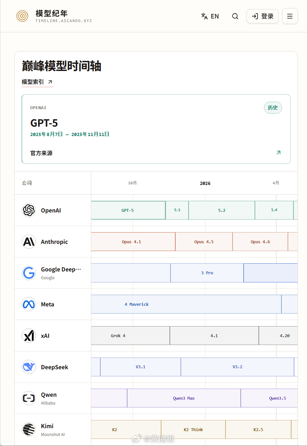Viewport: 307px width, 446px height.
Task: Switch language with the EN translate icon
Action: 210,16
